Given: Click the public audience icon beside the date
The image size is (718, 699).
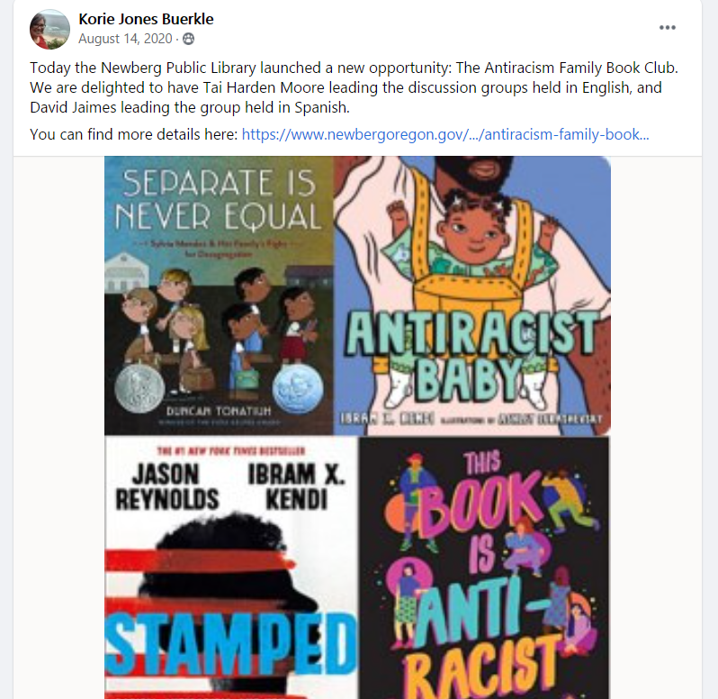Looking at the screenshot, I should 188,39.
